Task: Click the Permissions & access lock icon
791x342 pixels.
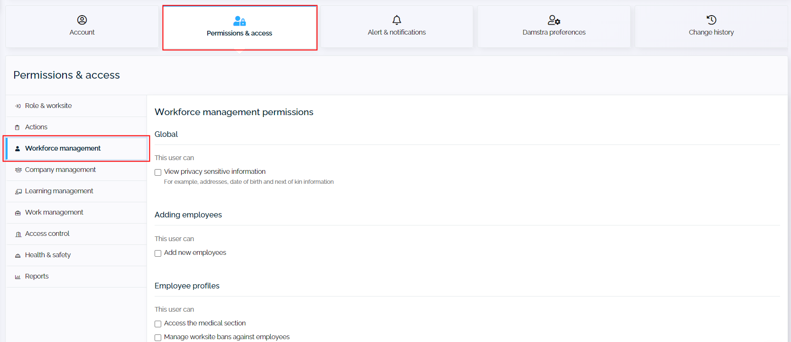Action: tap(239, 21)
